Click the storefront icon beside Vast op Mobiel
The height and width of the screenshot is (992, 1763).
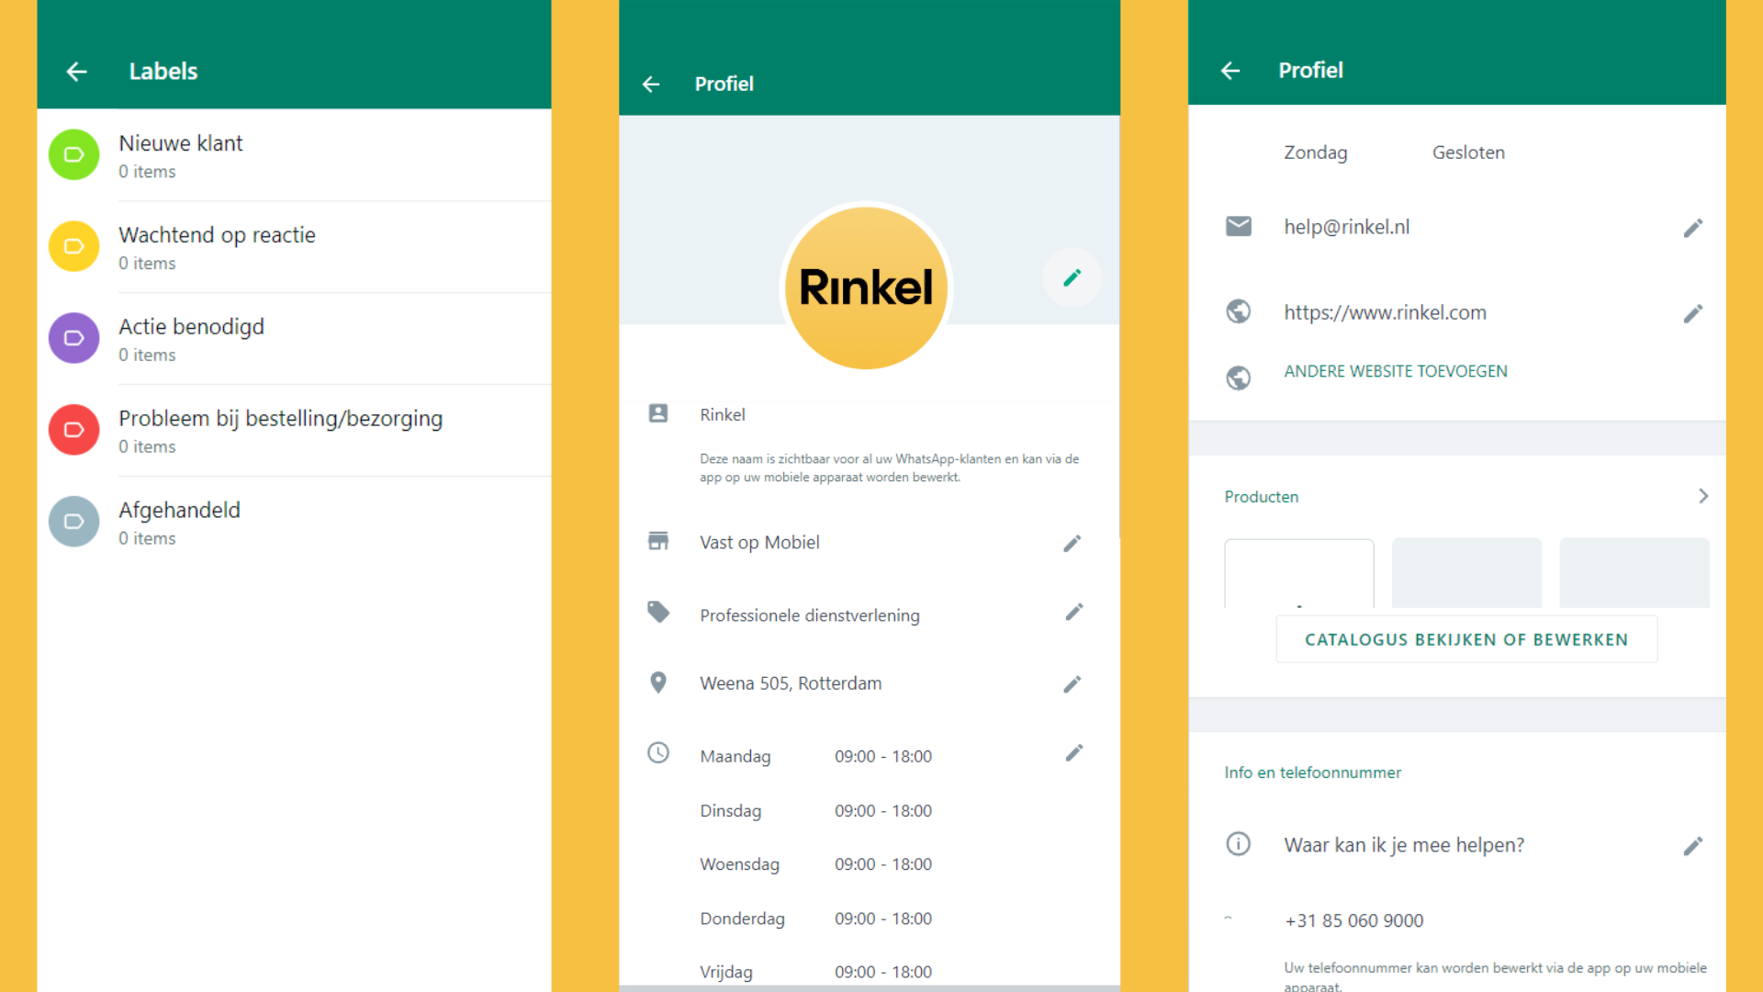[x=658, y=541]
